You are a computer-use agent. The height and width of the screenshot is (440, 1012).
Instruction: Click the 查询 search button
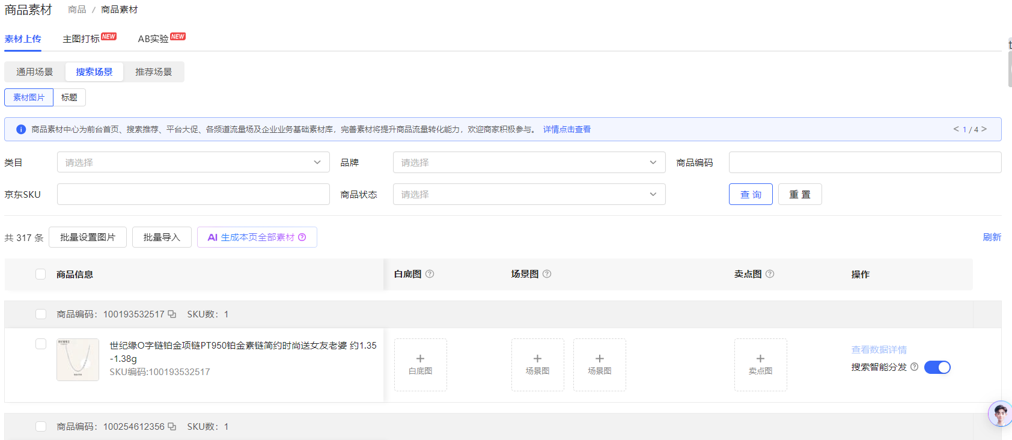click(751, 194)
